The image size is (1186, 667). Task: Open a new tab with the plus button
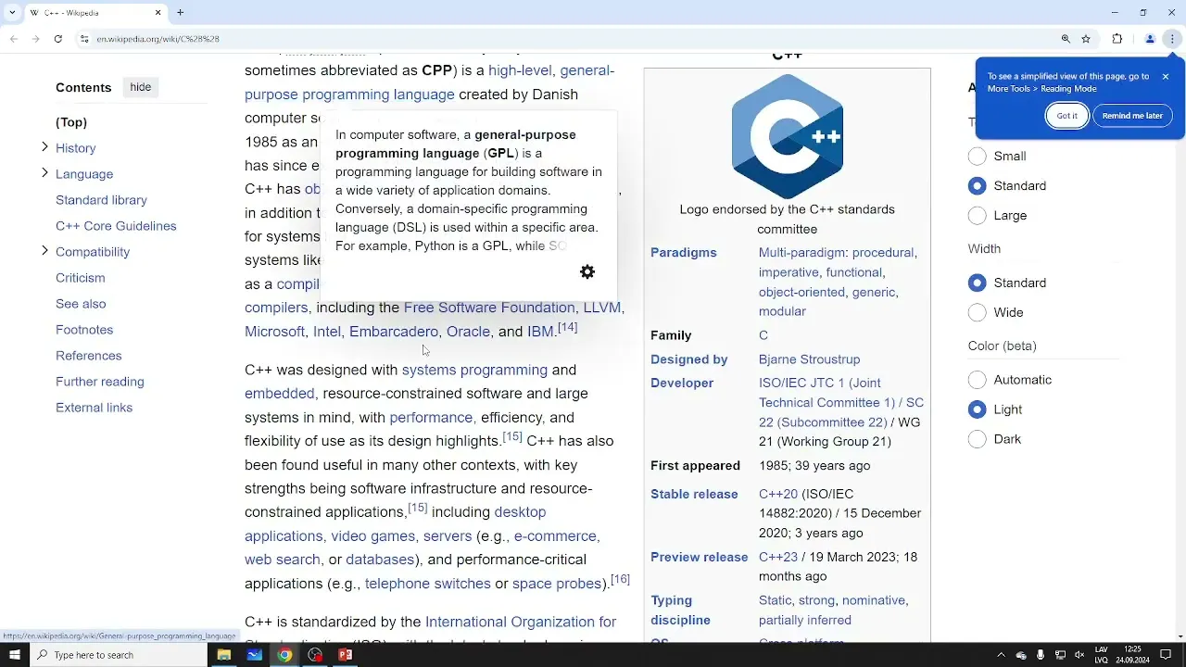pyautogui.click(x=180, y=13)
